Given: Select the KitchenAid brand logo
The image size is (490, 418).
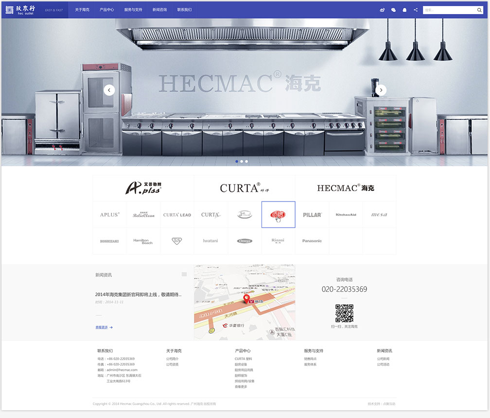Looking at the screenshot, I should (x=346, y=215).
